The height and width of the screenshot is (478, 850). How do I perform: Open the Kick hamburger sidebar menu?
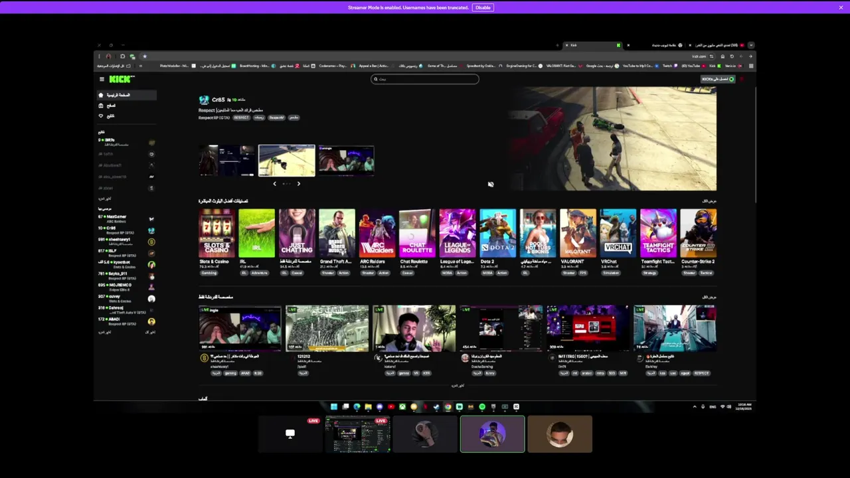(x=102, y=79)
